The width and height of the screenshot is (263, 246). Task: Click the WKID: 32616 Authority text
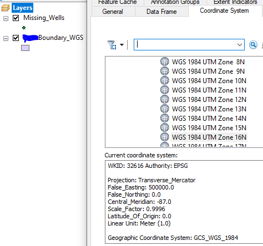pyautogui.click(x=148, y=166)
